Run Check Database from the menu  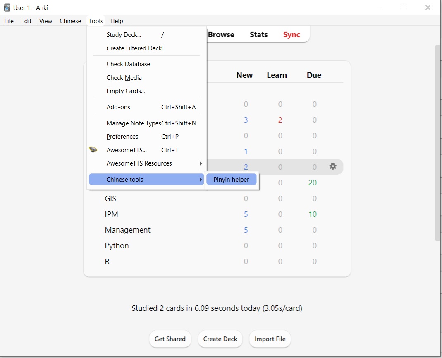coord(147,64)
